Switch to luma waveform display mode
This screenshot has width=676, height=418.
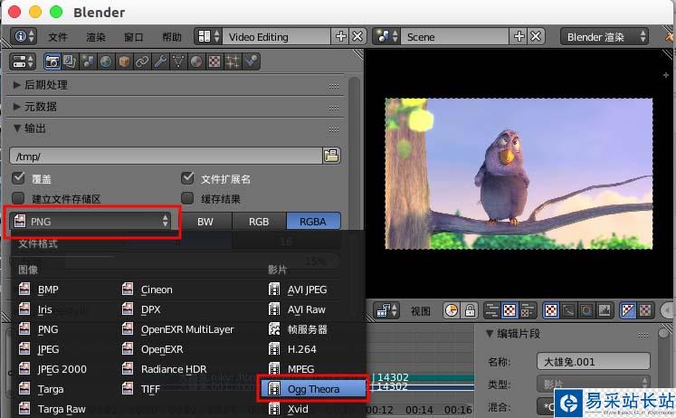(x=568, y=310)
